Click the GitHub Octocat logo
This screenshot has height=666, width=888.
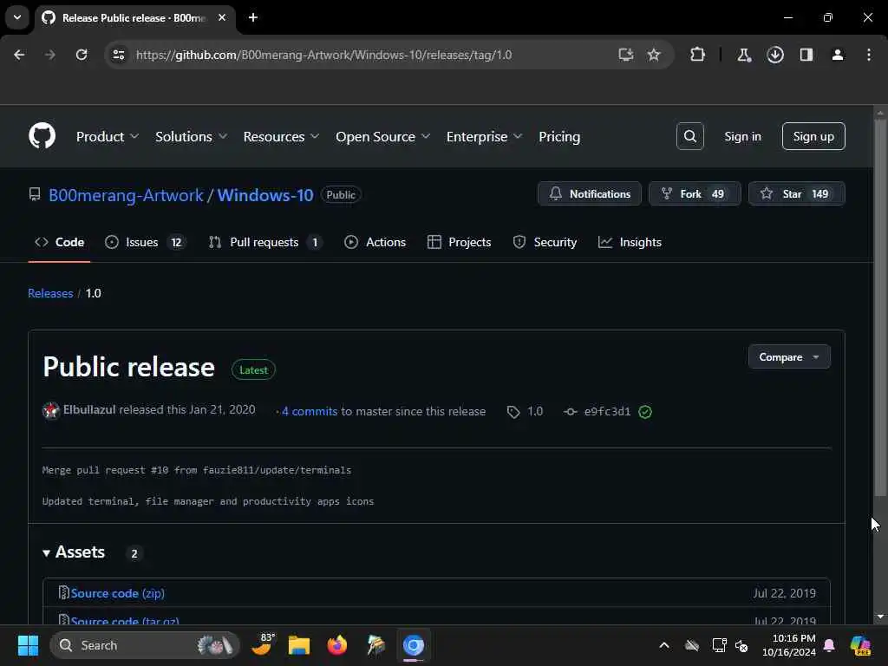(42, 136)
